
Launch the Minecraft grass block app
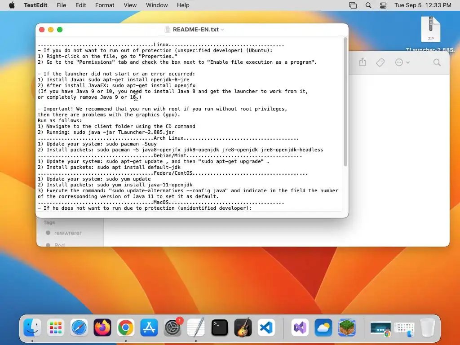(347, 327)
